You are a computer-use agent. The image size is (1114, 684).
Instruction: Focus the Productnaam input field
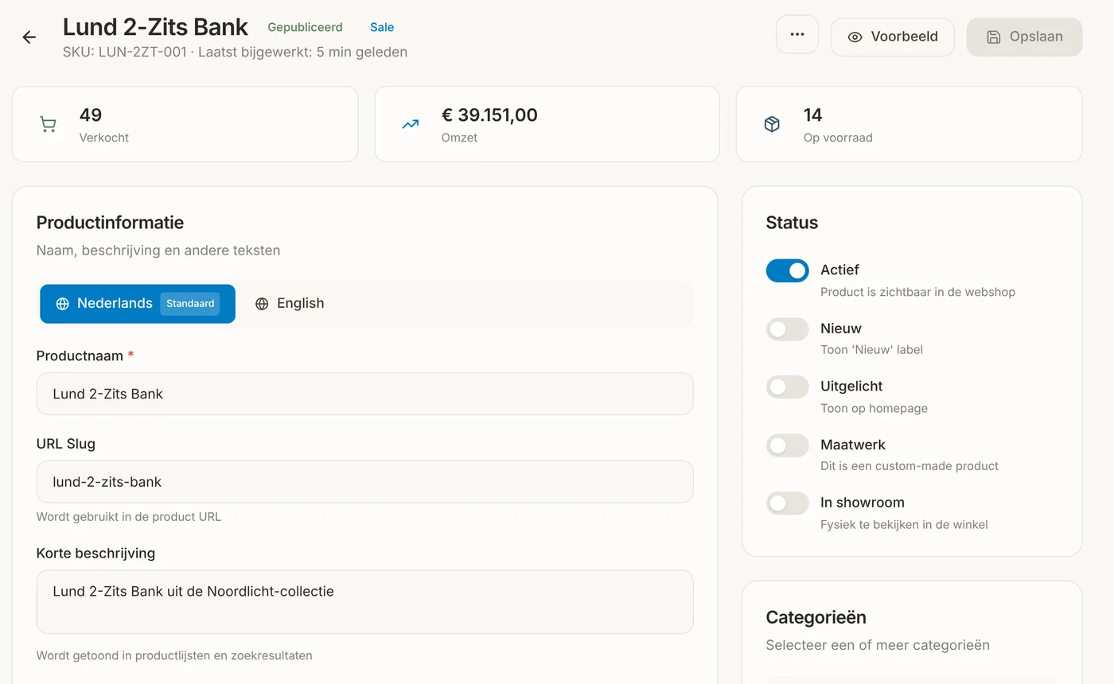pyautogui.click(x=364, y=394)
